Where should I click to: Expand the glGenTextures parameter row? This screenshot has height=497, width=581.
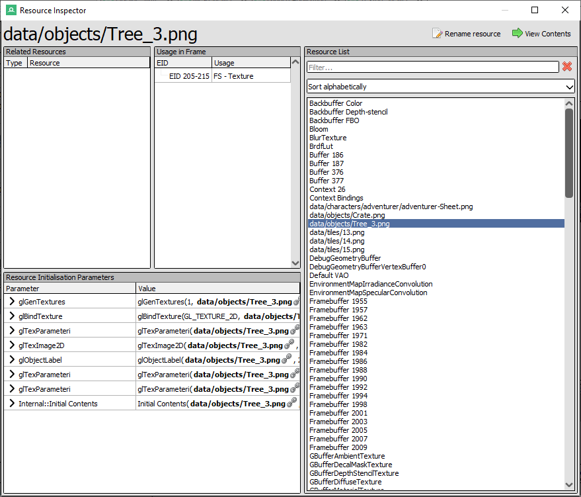(x=12, y=302)
